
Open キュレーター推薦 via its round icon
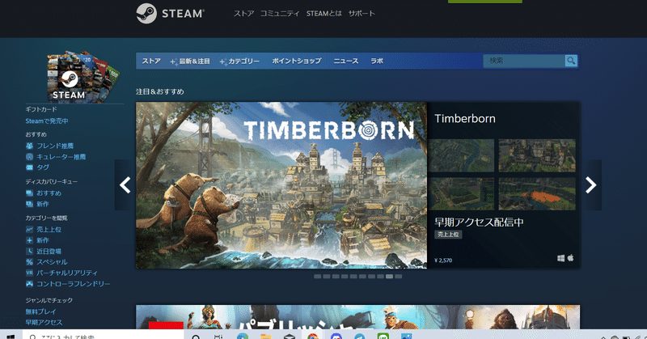click(x=29, y=157)
